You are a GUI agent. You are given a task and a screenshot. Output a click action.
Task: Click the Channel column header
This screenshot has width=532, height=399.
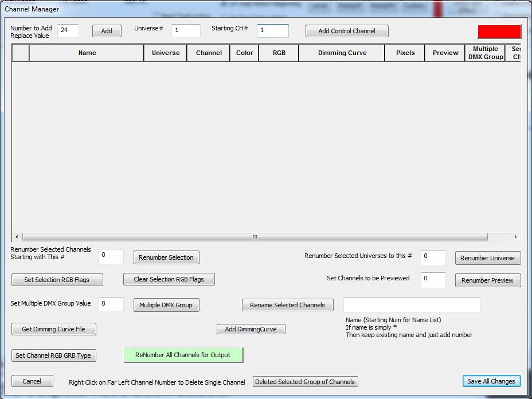(x=209, y=53)
